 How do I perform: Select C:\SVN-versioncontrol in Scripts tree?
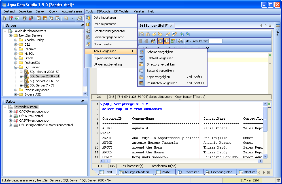point(34,120)
